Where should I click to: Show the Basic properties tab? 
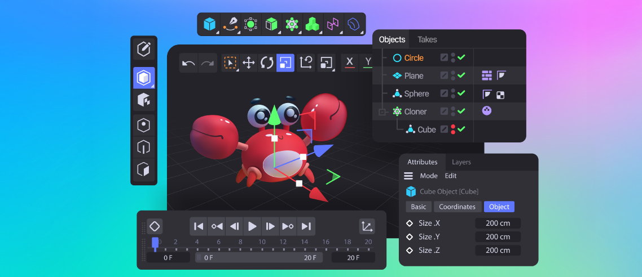pyautogui.click(x=419, y=207)
